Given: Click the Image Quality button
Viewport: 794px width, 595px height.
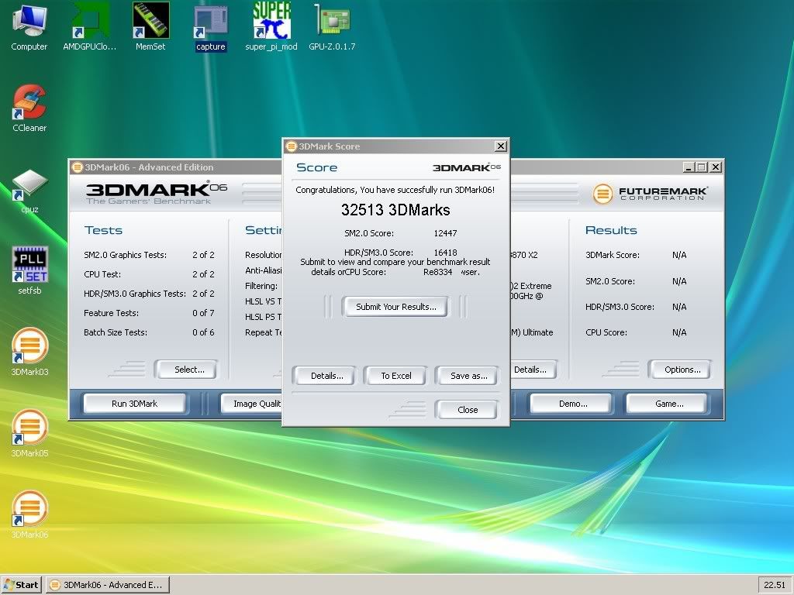Looking at the screenshot, I should click(x=252, y=403).
